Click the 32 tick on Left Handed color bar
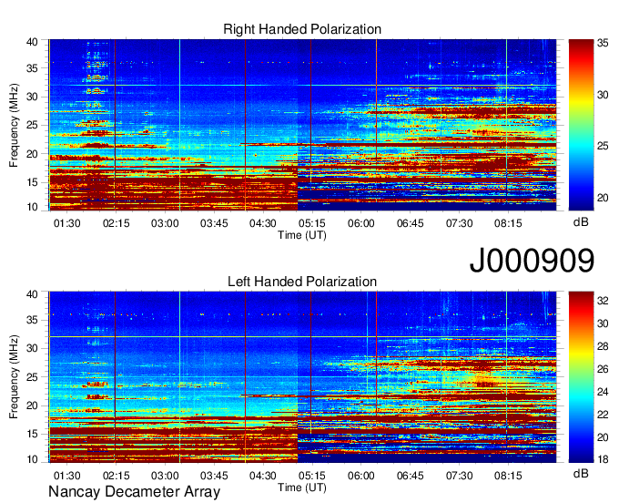The width and height of the screenshot is (619, 503). coord(603,301)
